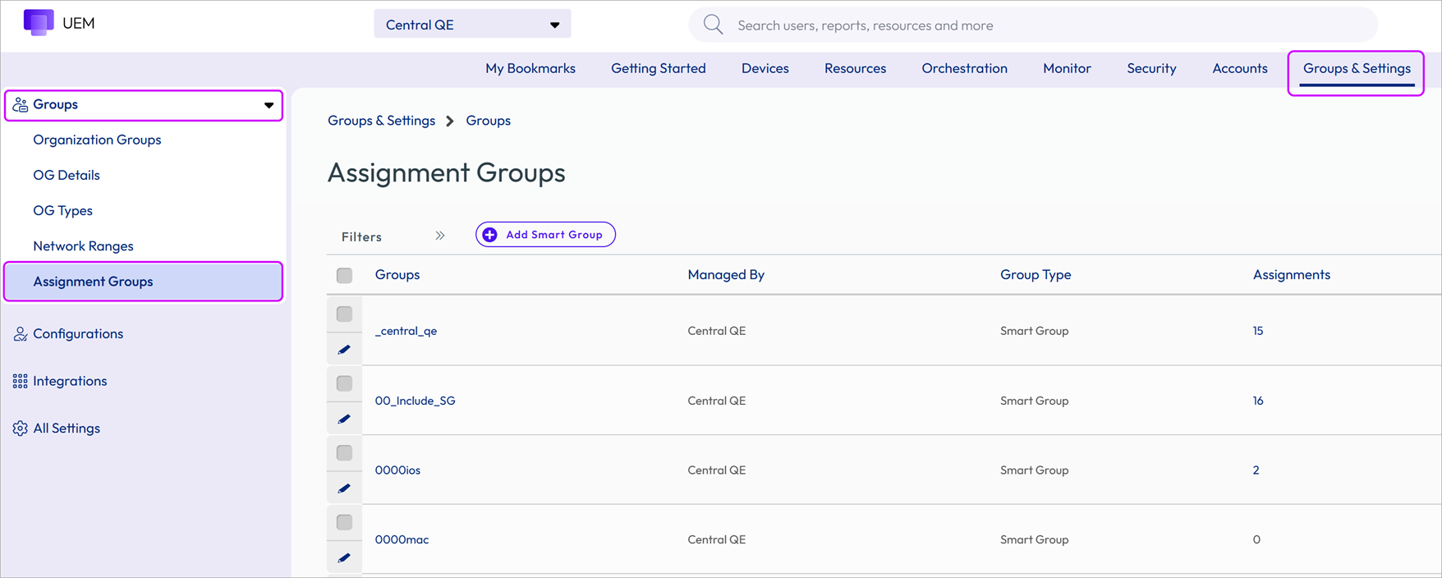Image resolution: width=1442 pixels, height=578 pixels.
Task: Click the UEM logo icon
Action: (x=39, y=22)
